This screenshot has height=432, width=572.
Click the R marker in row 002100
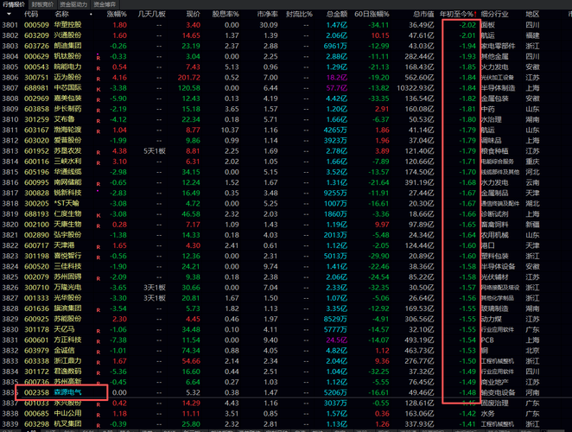click(x=99, y=226)
